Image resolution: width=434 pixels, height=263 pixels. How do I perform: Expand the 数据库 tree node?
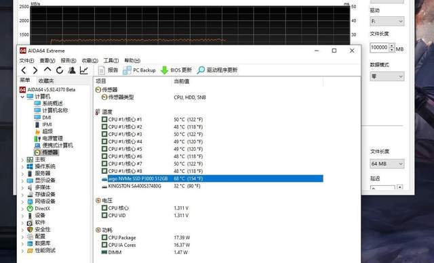point(22,243)
